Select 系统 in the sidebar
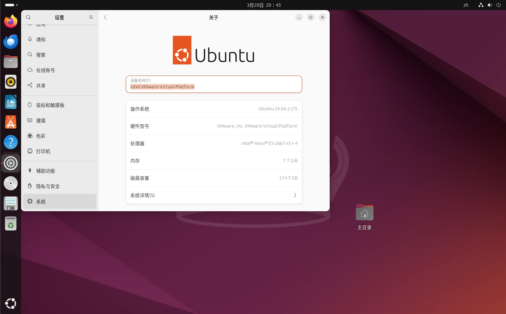The height and width of the screenshot is (314, 506). [x=60, y=201]
